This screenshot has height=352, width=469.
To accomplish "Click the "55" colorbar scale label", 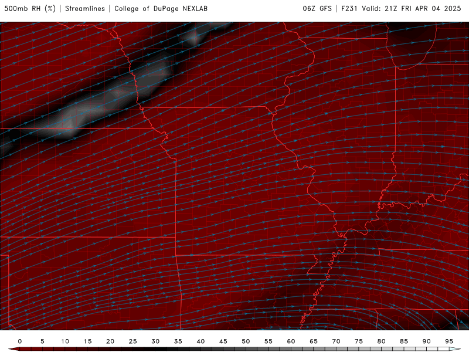I will [x=269, y=341].
